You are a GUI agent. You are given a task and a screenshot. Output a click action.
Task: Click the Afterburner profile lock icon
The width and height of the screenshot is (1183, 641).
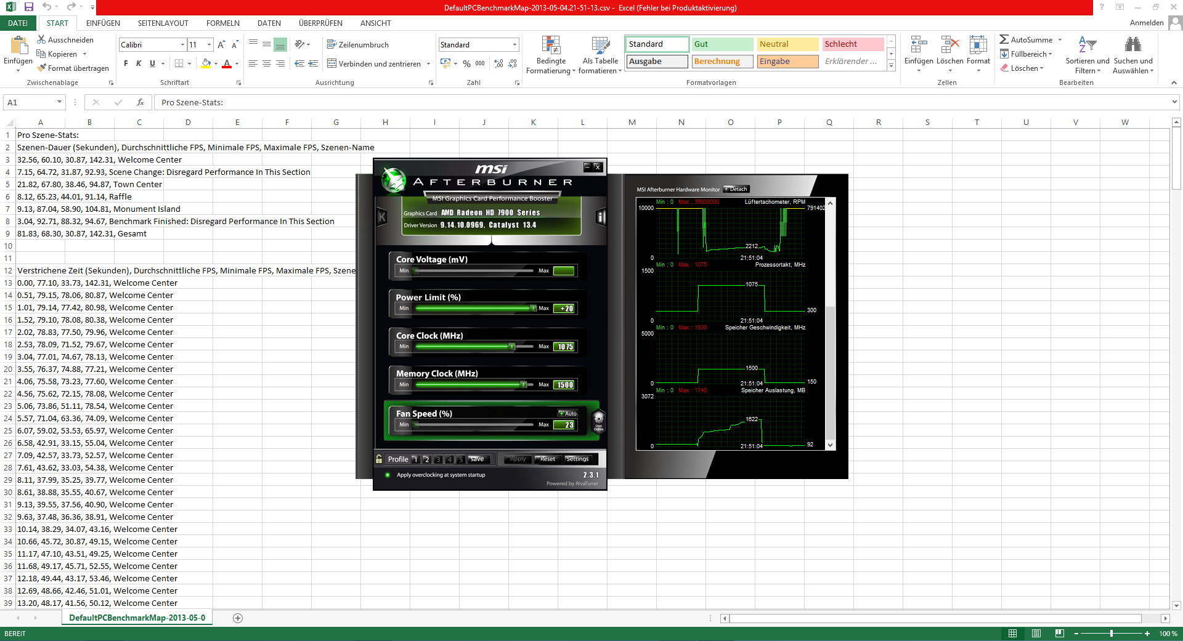379,459
